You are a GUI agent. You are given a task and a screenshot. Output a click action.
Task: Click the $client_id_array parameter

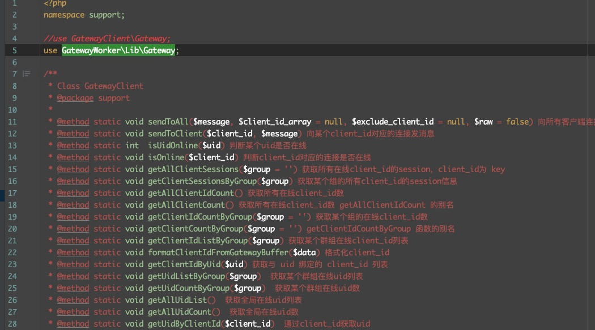click(275, 122)
